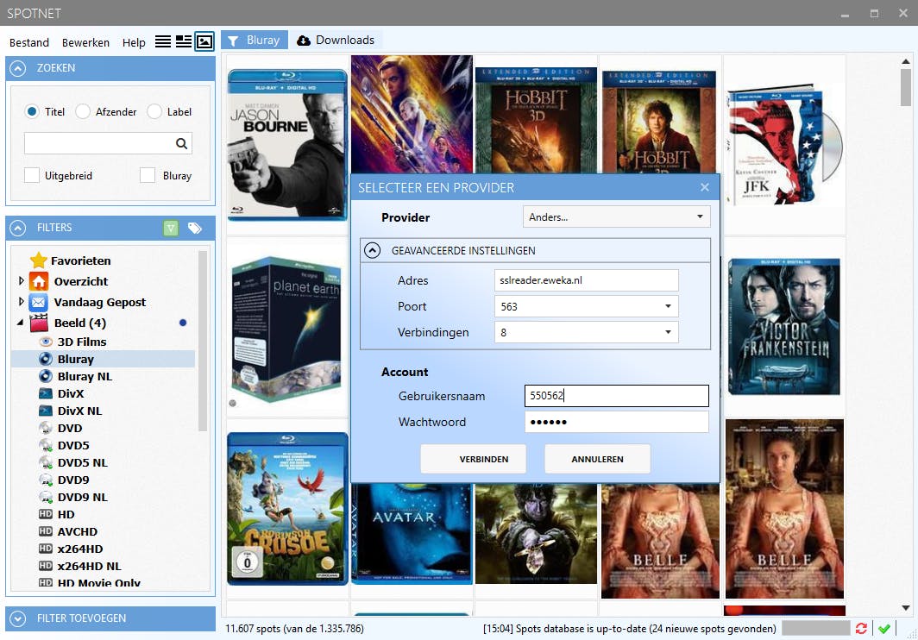Click the scroll down arrow in spots grid

906,608
